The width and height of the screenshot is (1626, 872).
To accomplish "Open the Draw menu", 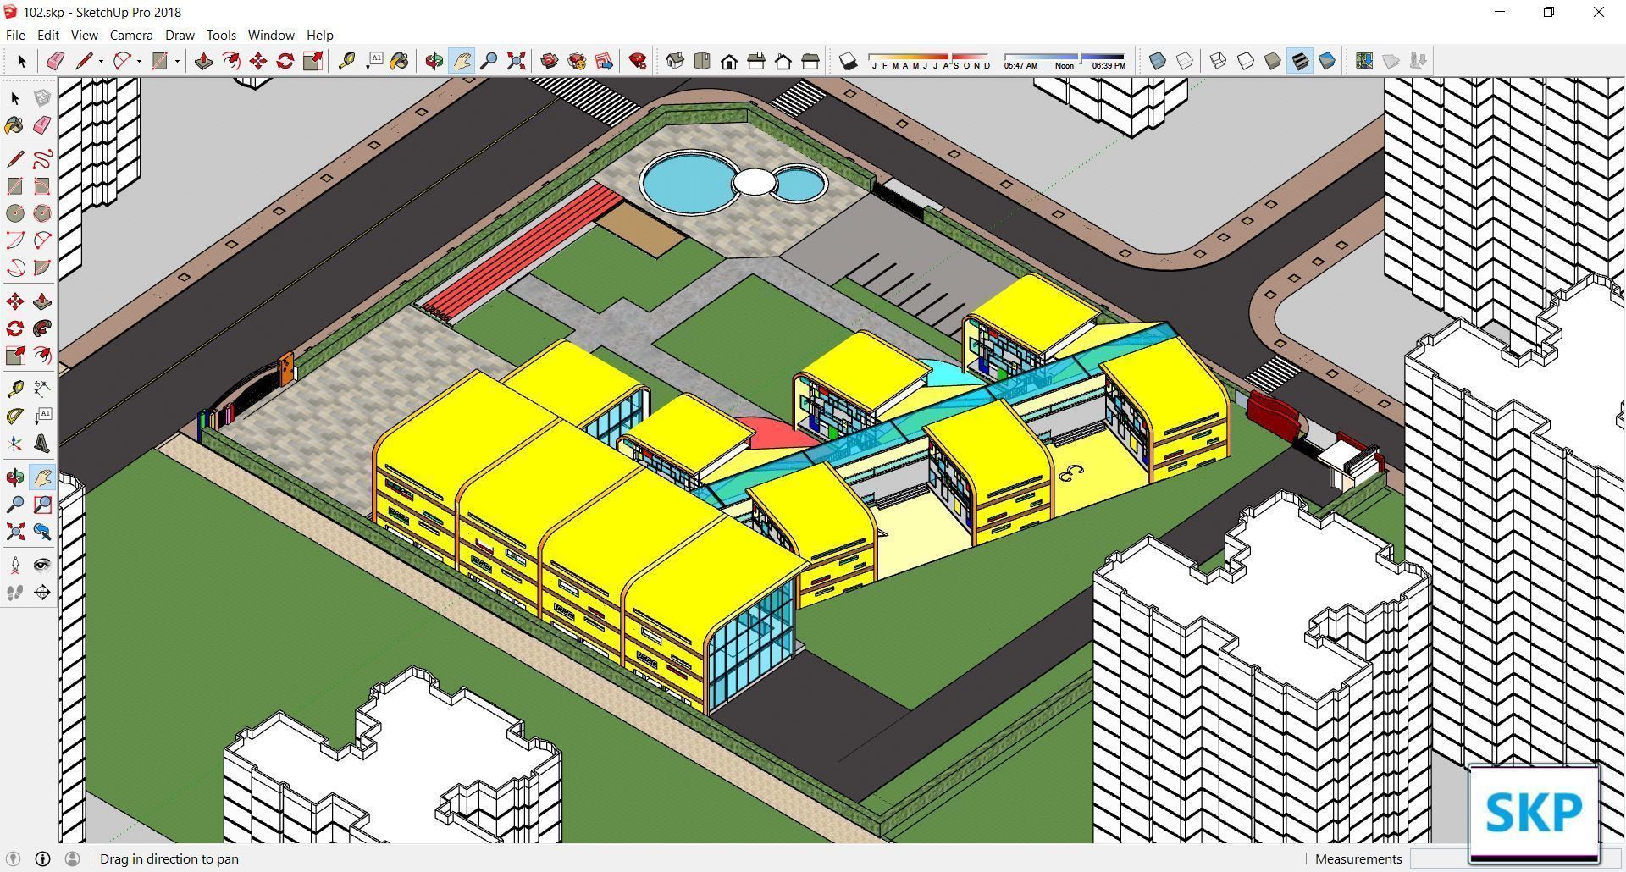I will pyautogui.click(x=180, y=35).
